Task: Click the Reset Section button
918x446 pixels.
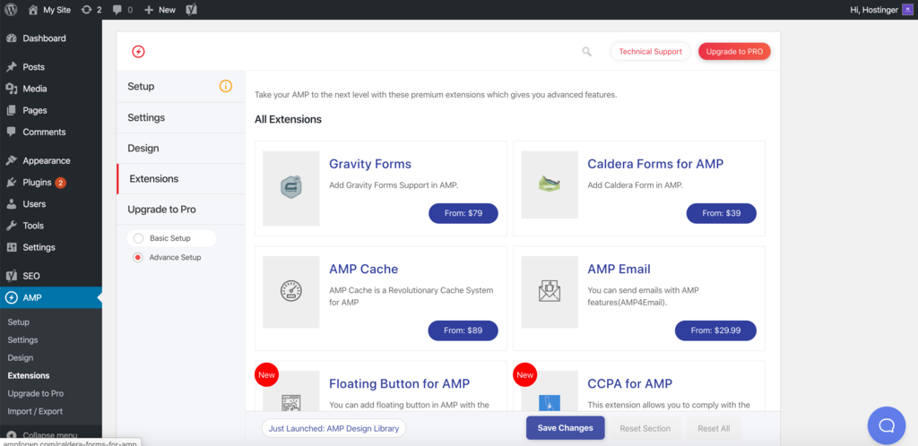Action: click(645, 428)
